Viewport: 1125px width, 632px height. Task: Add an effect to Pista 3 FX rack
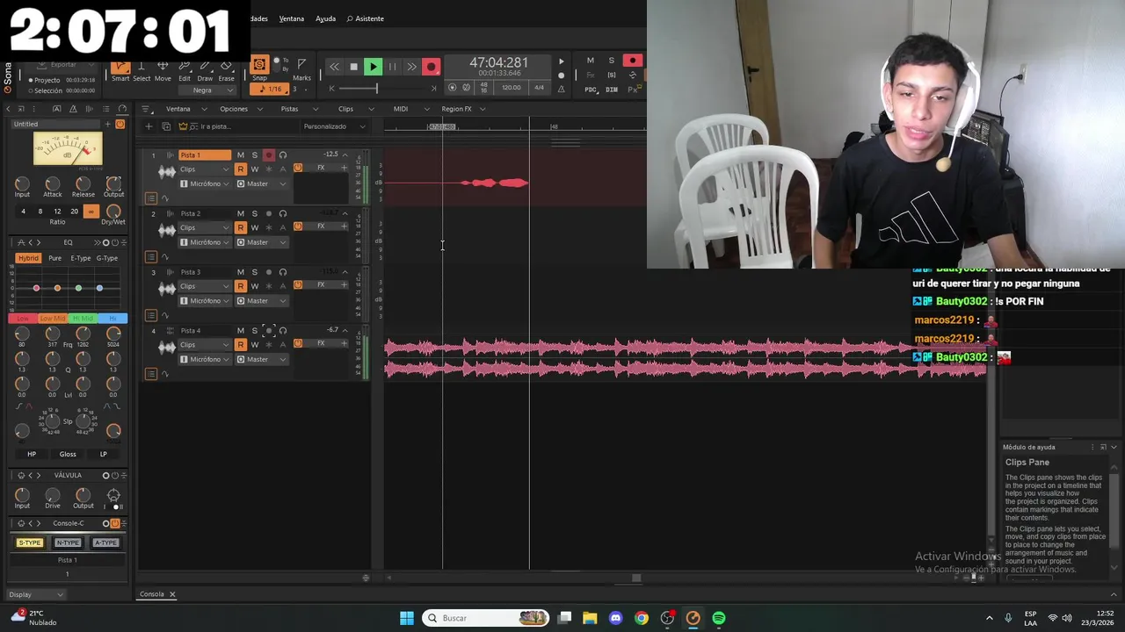344,284
